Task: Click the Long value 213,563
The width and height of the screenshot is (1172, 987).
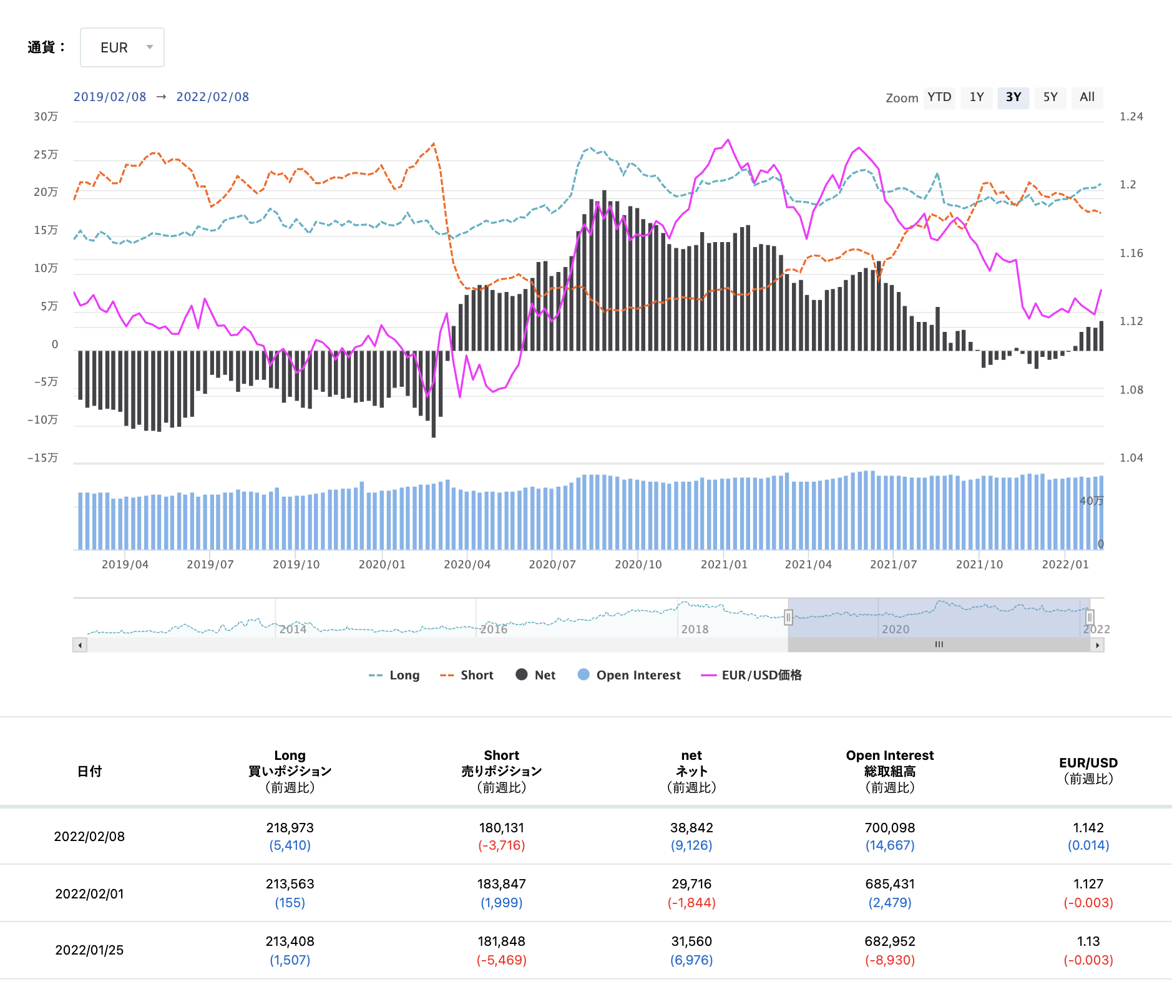Action: 290,884
